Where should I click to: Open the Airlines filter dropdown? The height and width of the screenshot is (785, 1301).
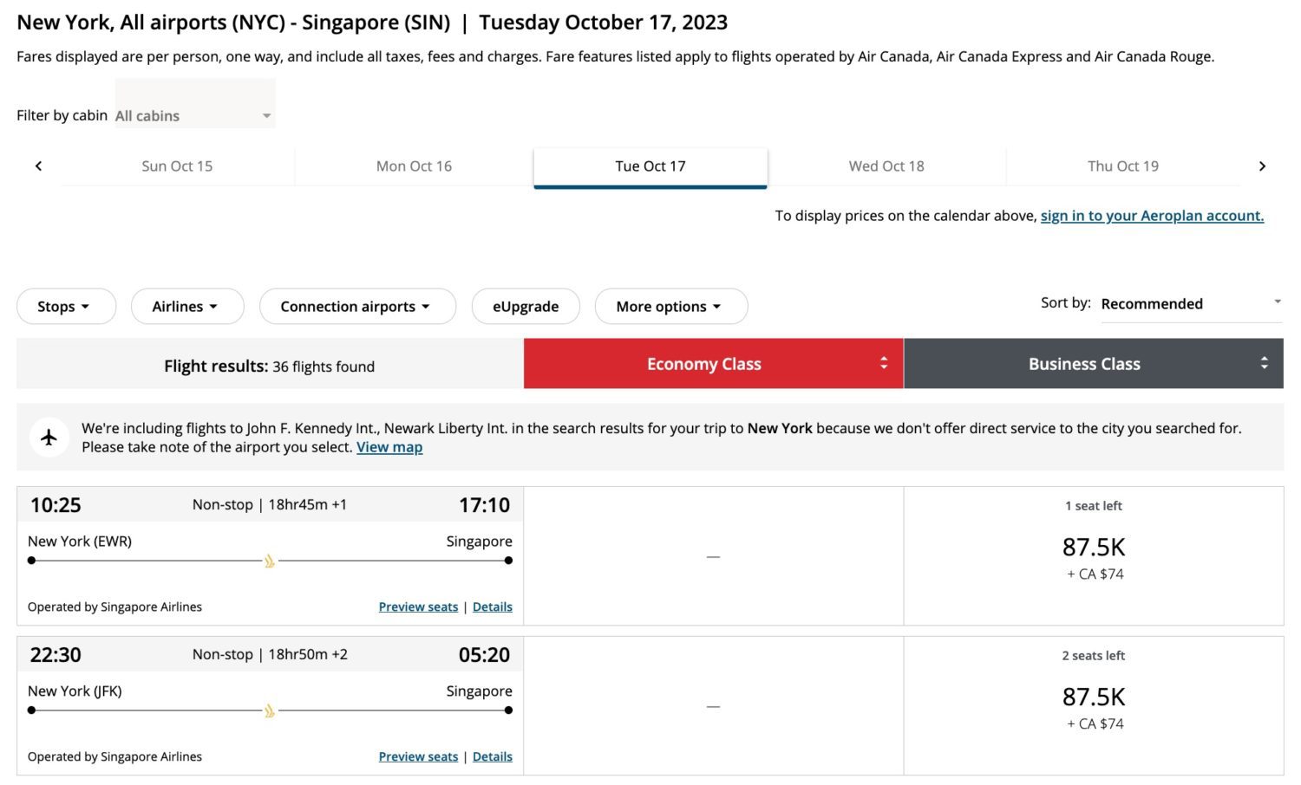(x=186, y=306)
